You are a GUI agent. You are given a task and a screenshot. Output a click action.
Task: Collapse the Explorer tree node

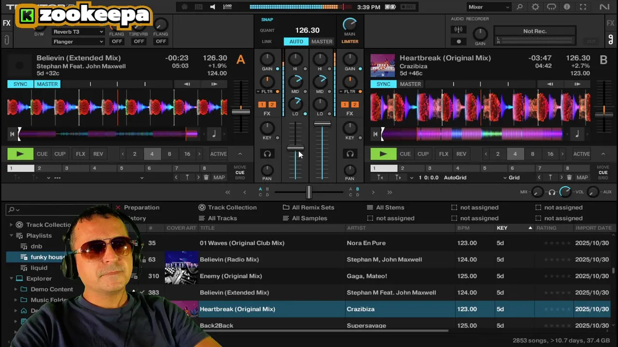[x=11, y=279]
